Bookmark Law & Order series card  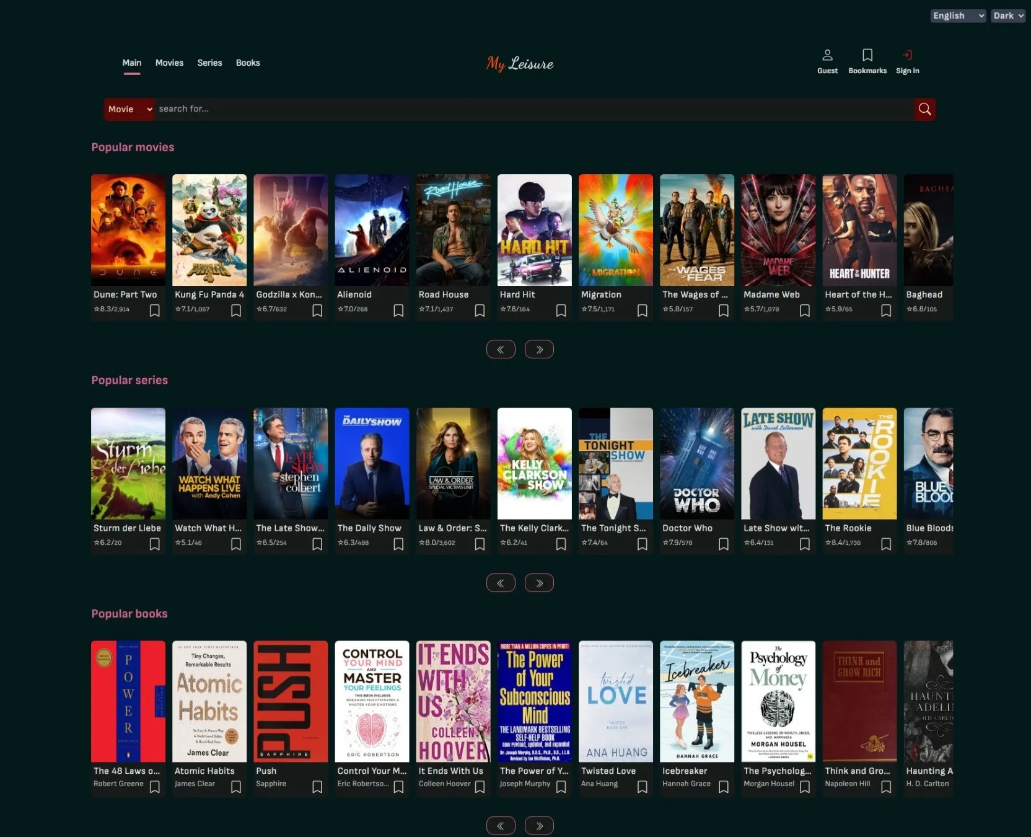pyautogui.click(x=480, y=544)
